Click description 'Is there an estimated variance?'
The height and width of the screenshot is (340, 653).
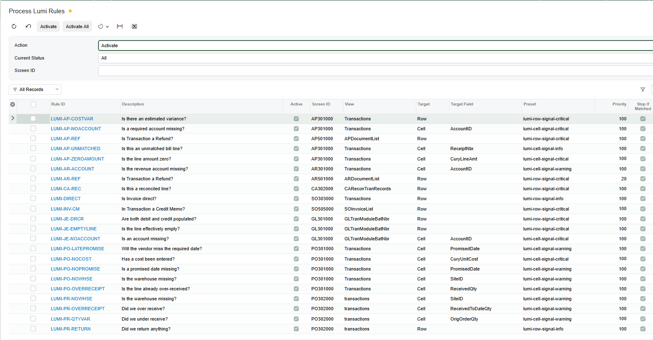click(154, 119)
